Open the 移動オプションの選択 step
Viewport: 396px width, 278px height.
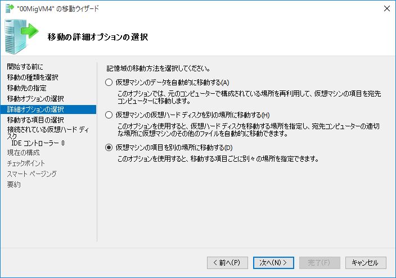point(35,99)
